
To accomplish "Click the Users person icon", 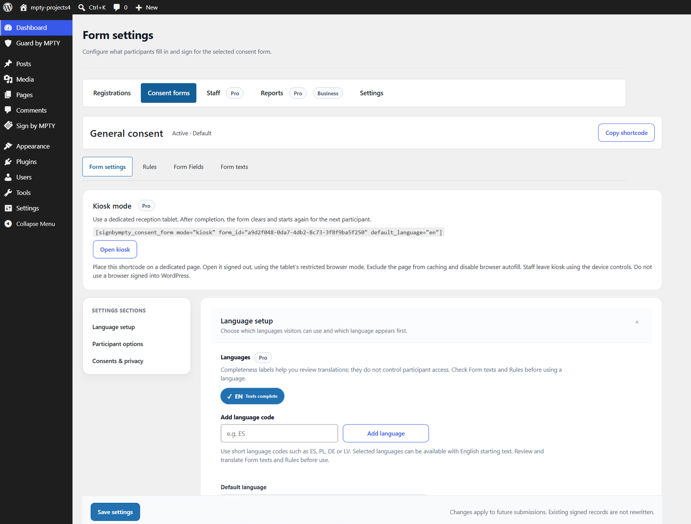I will point(8,177).
